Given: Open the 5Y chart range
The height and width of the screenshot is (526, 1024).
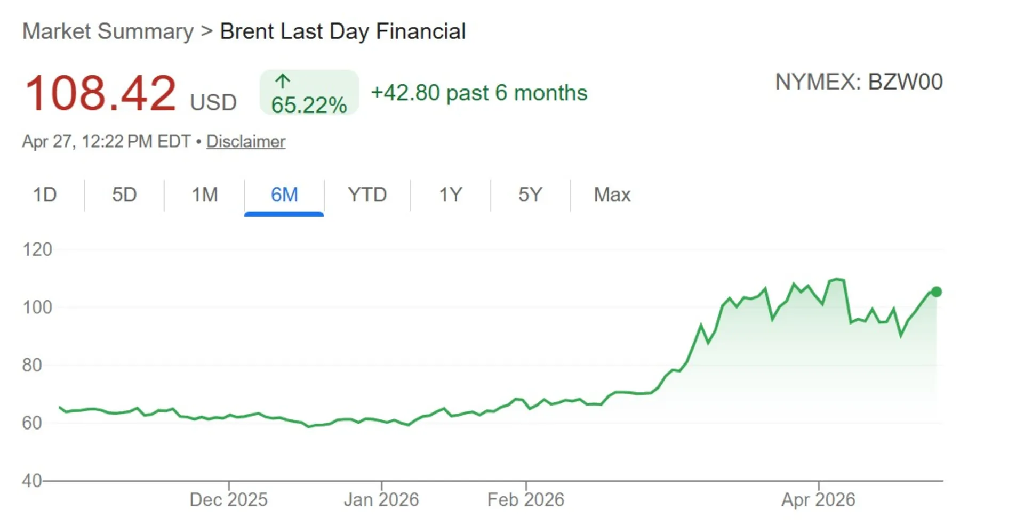Looking at the screenshot, I should pos(530,195).
